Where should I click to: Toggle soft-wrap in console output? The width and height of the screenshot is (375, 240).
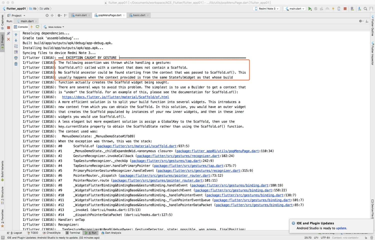(16, 46)
